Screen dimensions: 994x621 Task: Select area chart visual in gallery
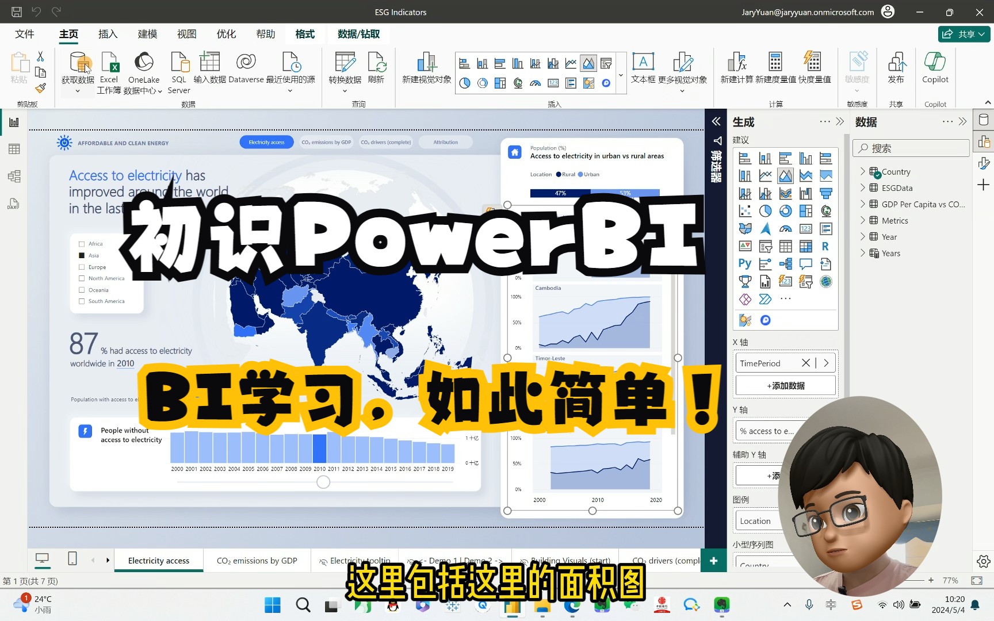(785, 176)
